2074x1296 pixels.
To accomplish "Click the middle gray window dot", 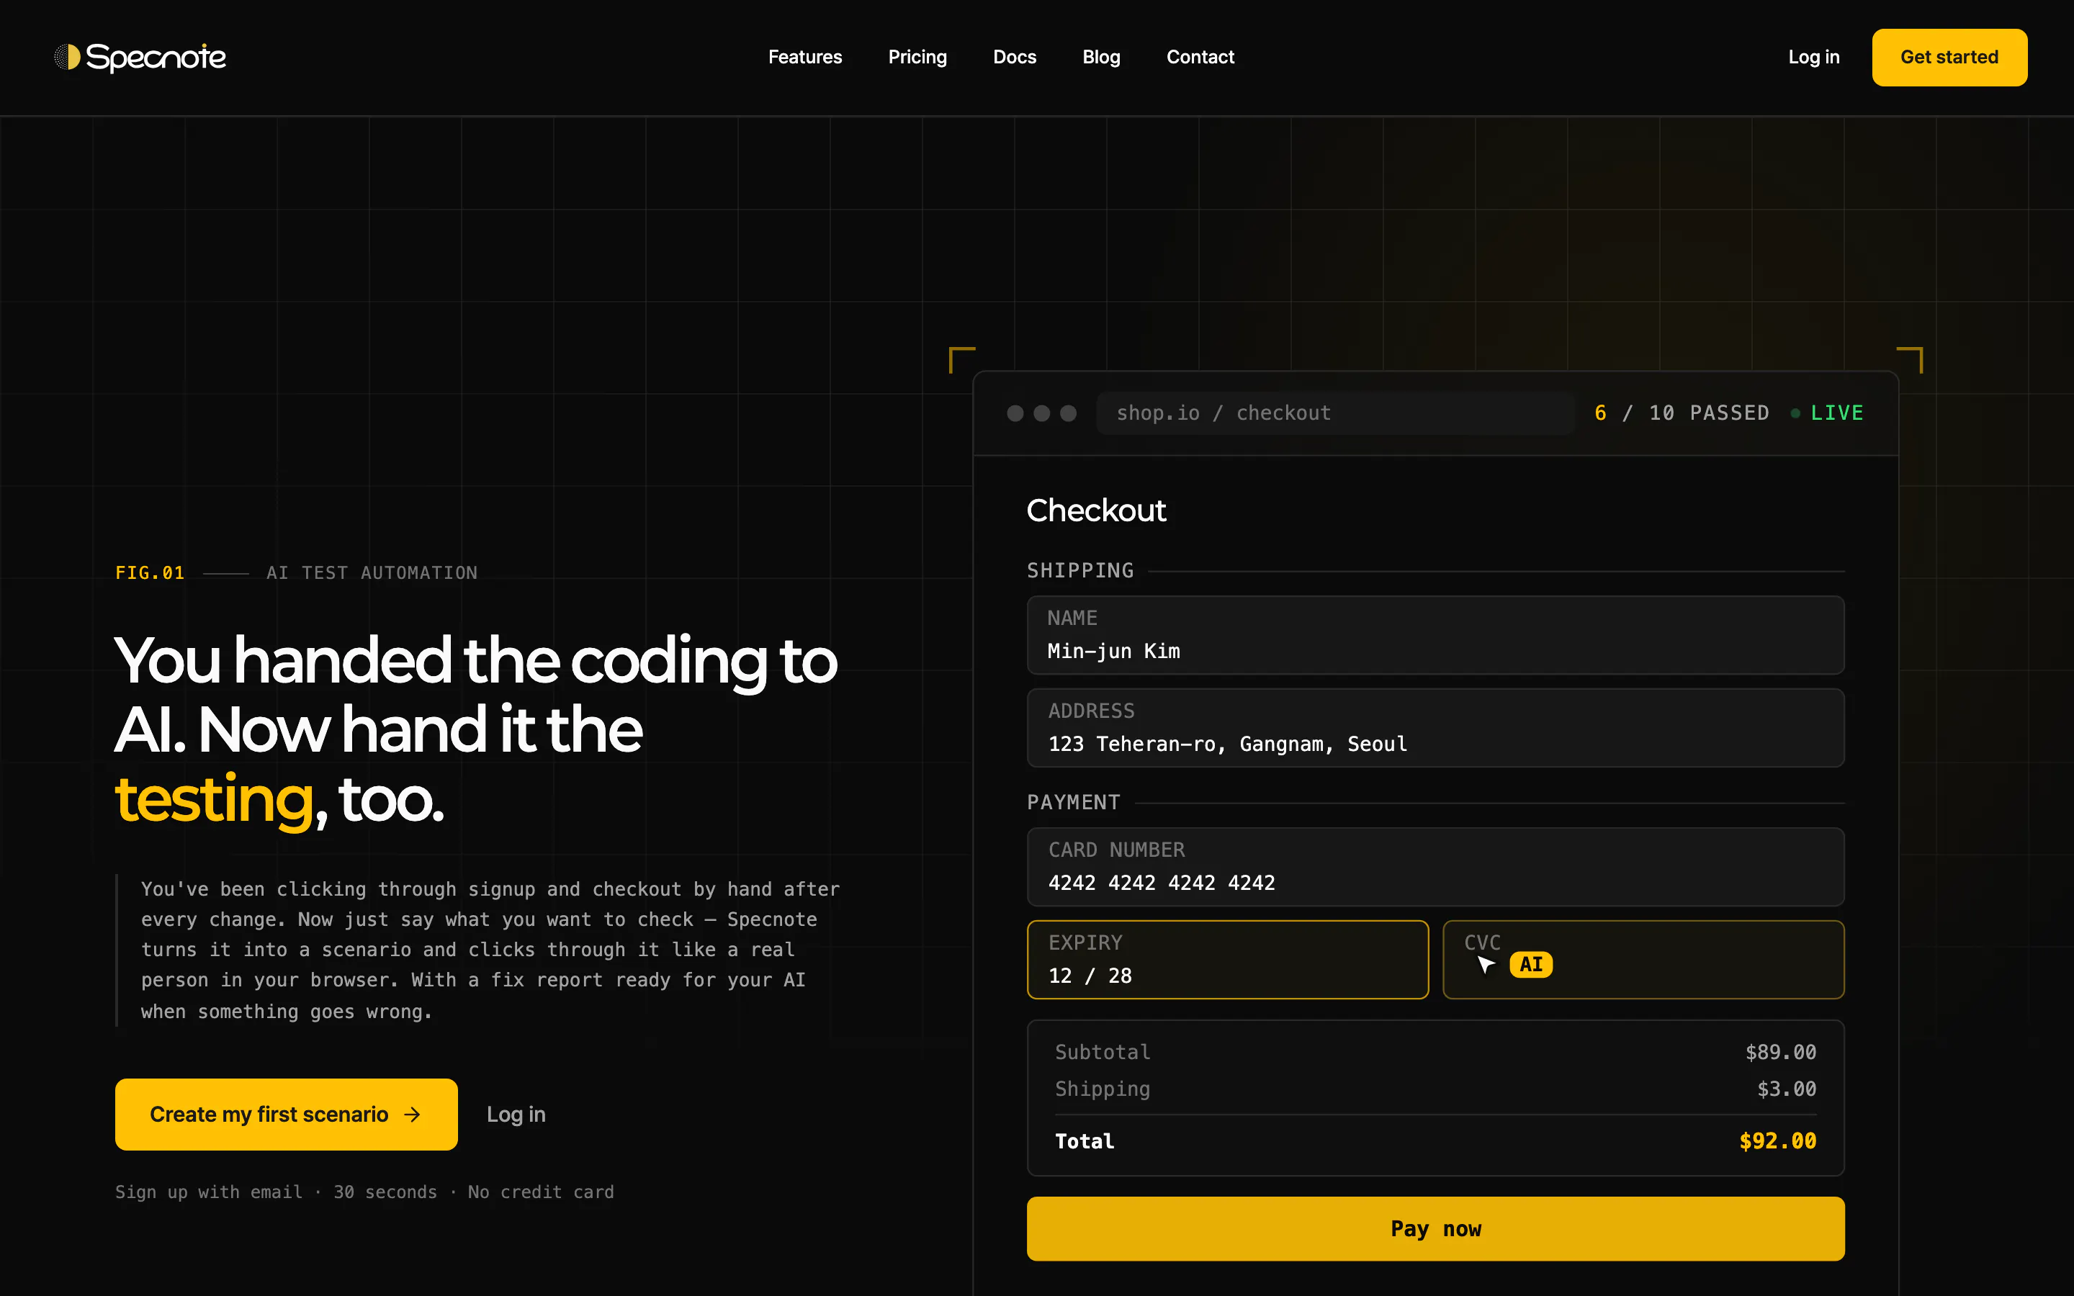I will coord(1042,413).
